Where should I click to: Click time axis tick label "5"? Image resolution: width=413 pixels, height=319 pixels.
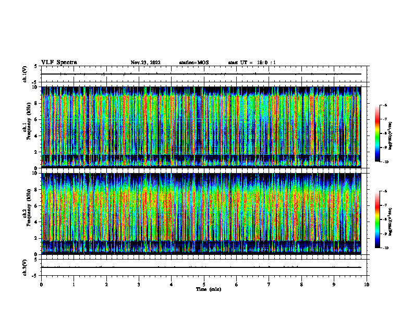(x=204, y=285)
